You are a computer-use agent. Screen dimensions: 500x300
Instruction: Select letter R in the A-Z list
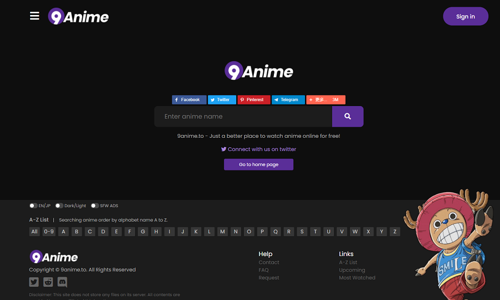coord(289,232)
